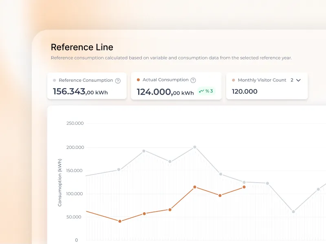Click the green trend arrow %3 badge
Screen dimensions: 326x244
(x=206, y=91)
